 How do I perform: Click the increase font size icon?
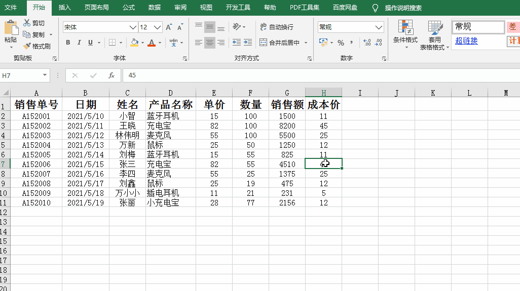[x=169, y=27]
